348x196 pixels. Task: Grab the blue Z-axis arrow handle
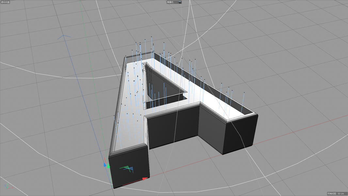[105, 165]
